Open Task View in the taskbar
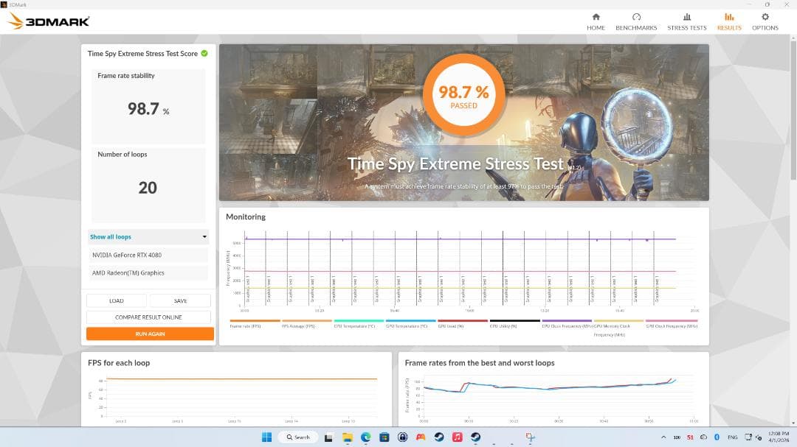Screen dimensions: 797x447 pos(328,437)
